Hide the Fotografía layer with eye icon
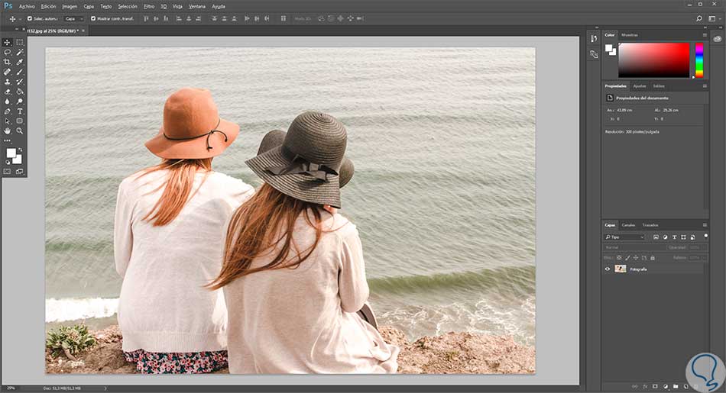Viewport: 726px width, 393px height. tap(608, 269)
